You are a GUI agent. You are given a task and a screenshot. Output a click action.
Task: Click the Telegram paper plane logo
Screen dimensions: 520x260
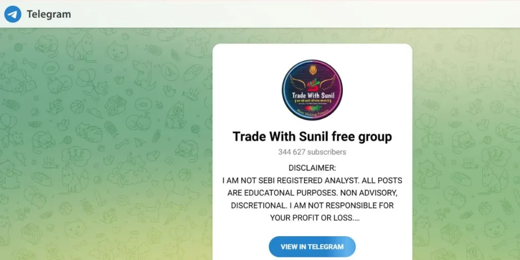tap(13, 14)
